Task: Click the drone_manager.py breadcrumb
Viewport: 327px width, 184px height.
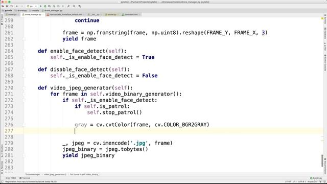Action: click(x=52, y=10)
